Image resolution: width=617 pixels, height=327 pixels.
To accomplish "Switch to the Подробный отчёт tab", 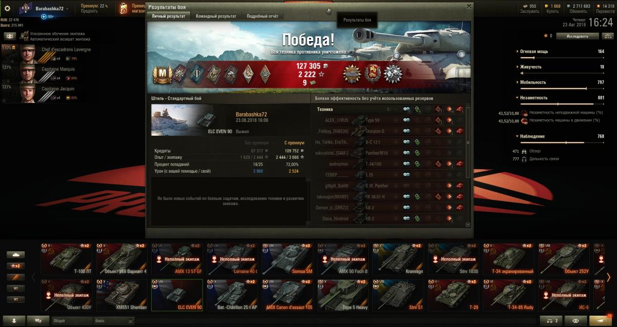I will [263, 16].
